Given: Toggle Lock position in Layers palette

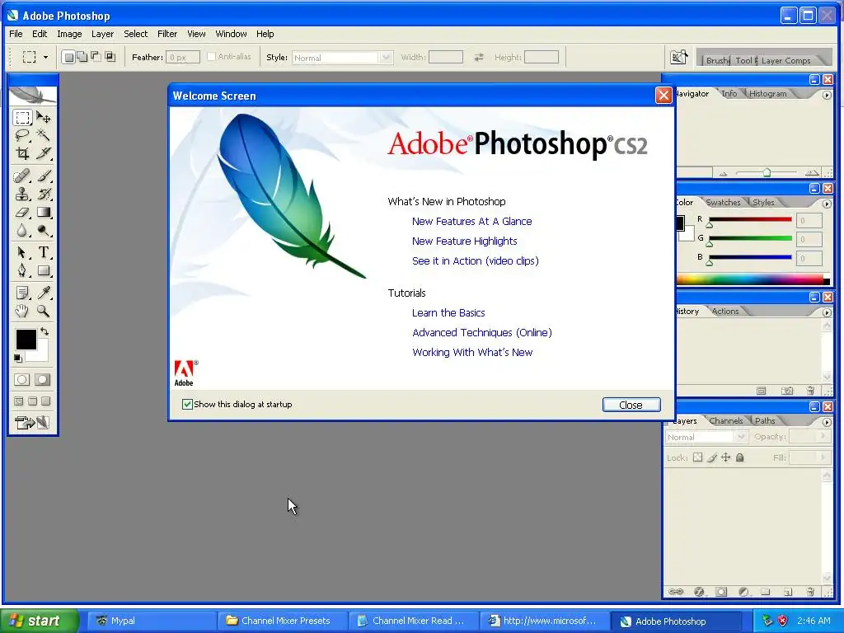Looking at the screenshot, I should [725, 457].
